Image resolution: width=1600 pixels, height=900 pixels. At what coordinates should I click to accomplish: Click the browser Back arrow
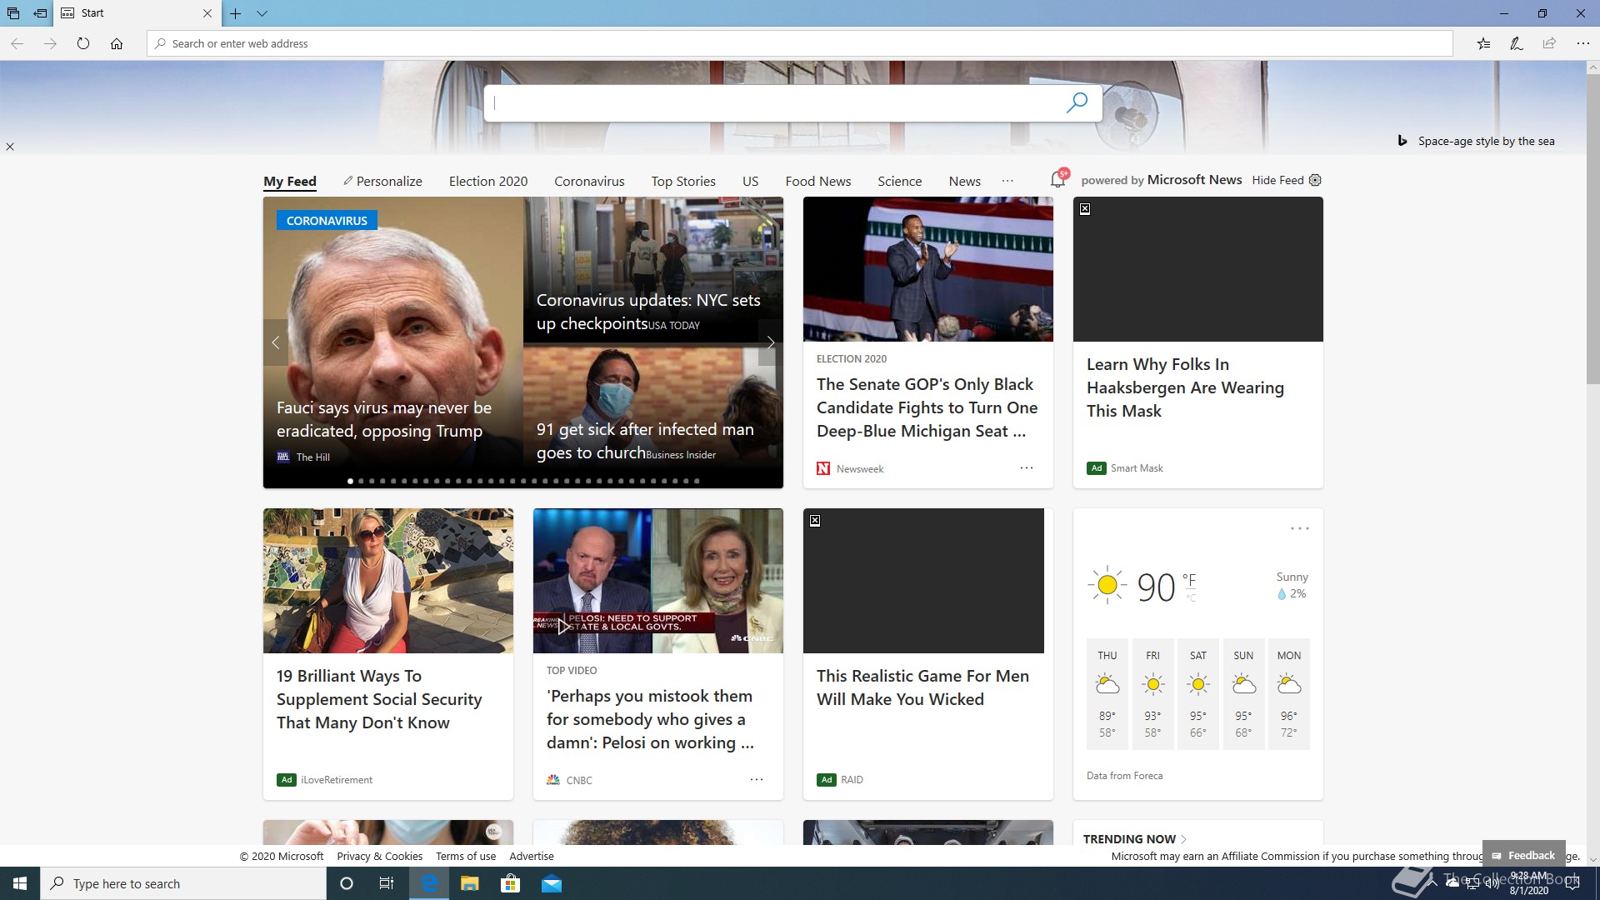17,43
